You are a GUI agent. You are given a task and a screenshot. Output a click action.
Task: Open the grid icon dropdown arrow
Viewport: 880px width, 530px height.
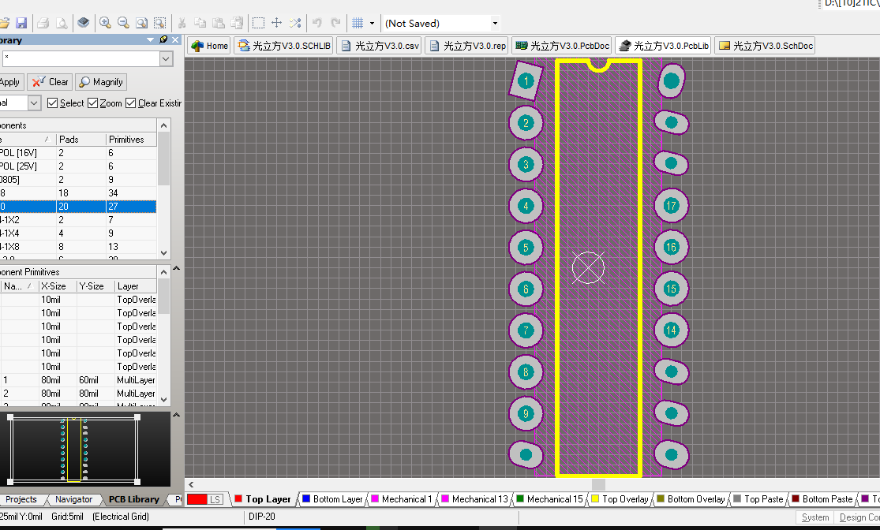point(372,23)
